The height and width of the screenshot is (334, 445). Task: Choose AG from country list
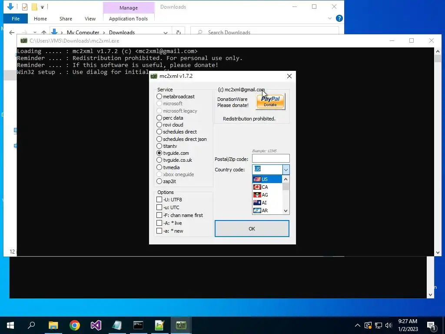pos(267,195)
